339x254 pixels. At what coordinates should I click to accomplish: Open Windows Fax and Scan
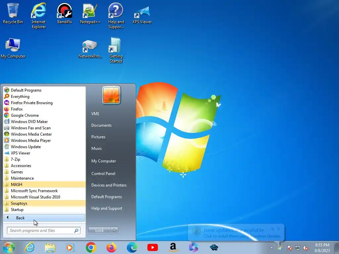(x=45, y=128)
